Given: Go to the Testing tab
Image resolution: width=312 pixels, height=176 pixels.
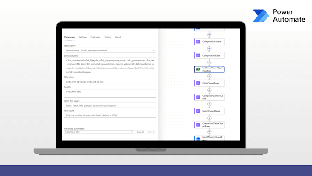Looking at the screenshot, I should [x=108, y=37].
